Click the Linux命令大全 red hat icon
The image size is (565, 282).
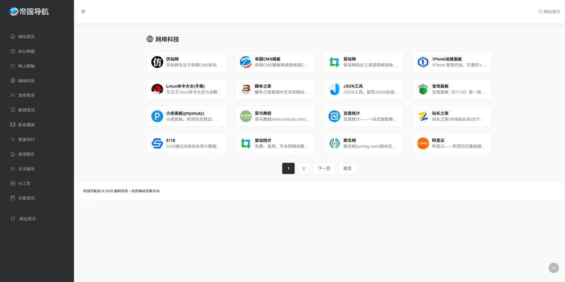pos(157,89)
